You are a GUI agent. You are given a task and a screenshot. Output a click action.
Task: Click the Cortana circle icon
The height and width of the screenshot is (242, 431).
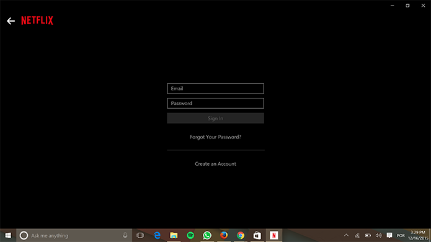tap(24, 235)
